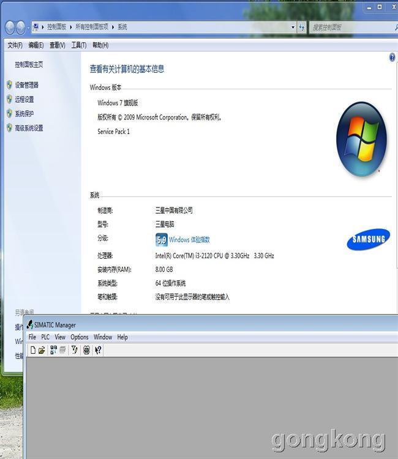The width and height of the screenshot is (398, 459).
Task: Click the context help arrow-question icon
Action: (98, 350)
